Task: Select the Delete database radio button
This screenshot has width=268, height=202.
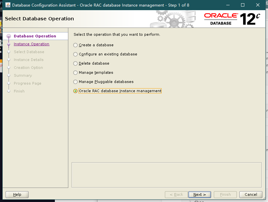Action: click(76, 64)
